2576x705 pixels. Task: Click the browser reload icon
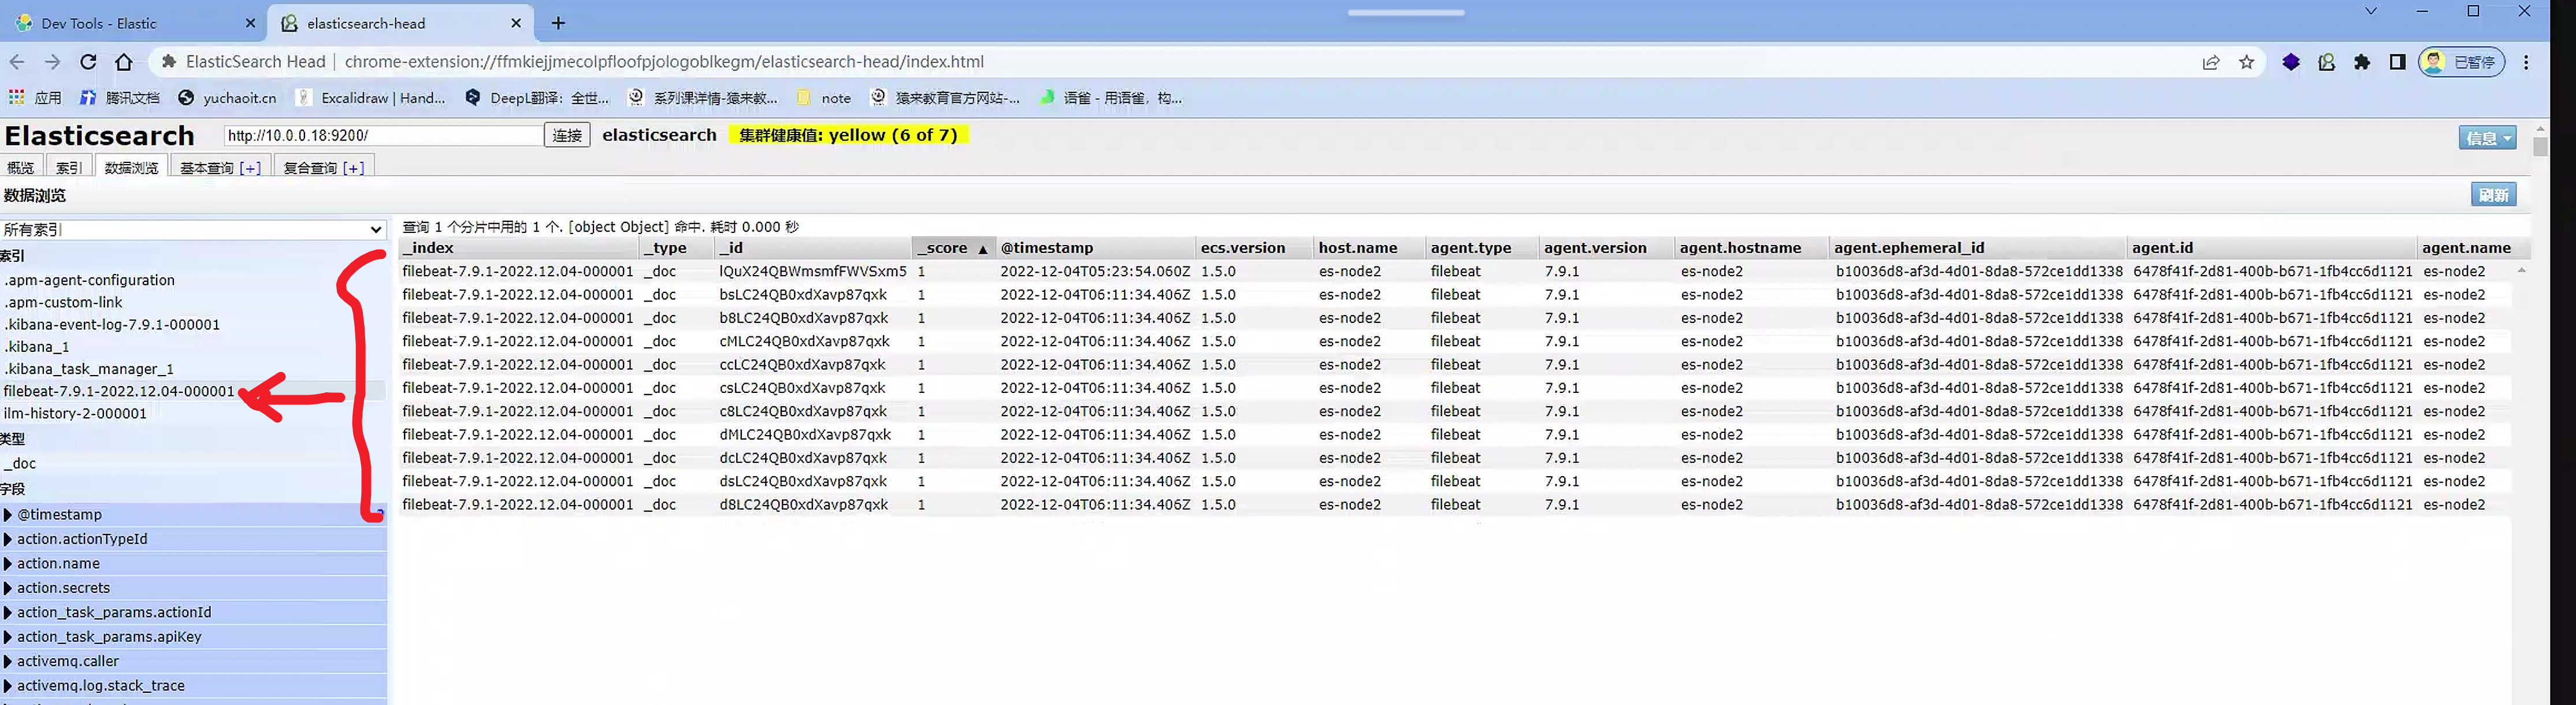point(88,62)
